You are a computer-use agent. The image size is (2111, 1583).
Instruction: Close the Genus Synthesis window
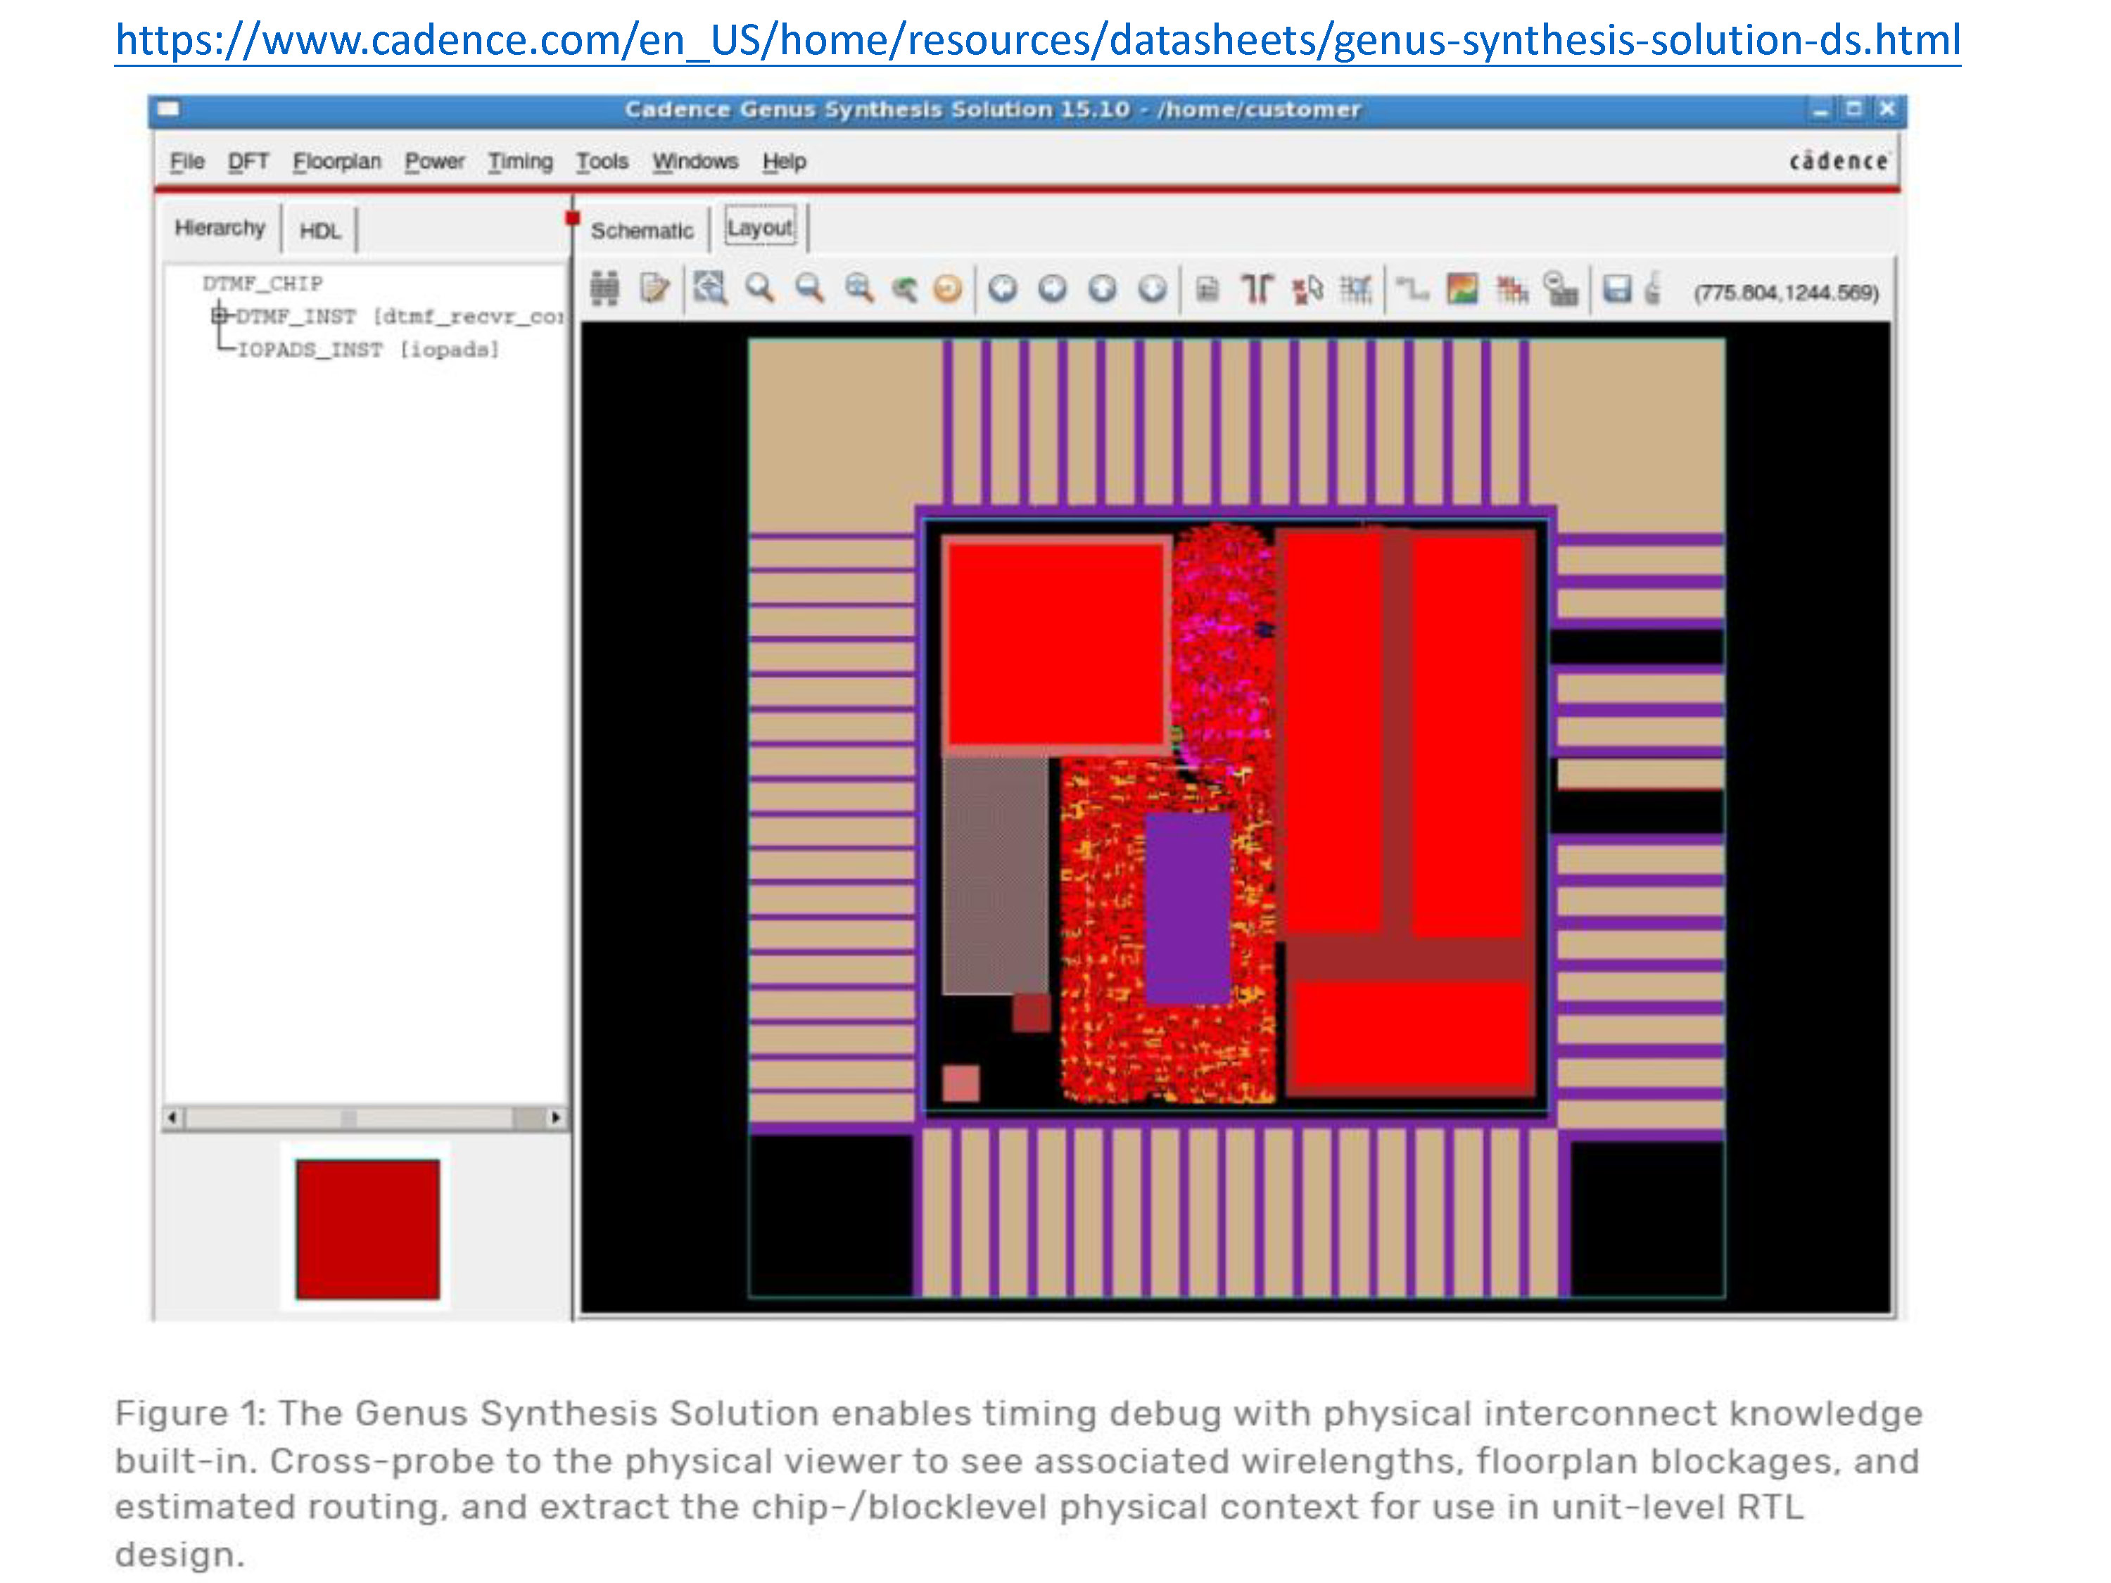tap(1887, 110)
